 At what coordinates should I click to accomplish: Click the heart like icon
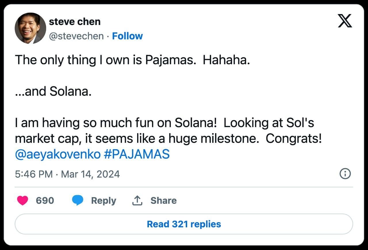click(x=22, y=200)
